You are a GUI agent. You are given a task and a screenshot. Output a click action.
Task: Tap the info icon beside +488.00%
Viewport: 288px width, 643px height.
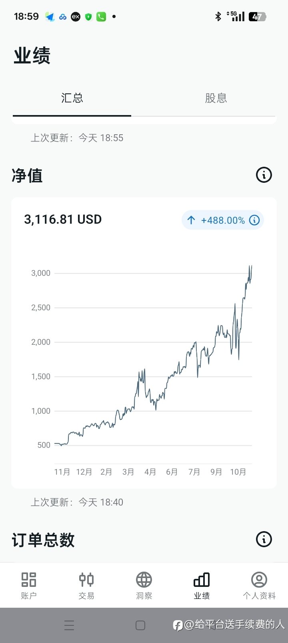(254, 220)
